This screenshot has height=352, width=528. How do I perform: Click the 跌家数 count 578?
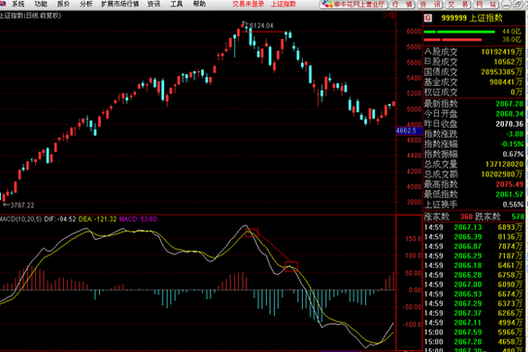point(518,217)
